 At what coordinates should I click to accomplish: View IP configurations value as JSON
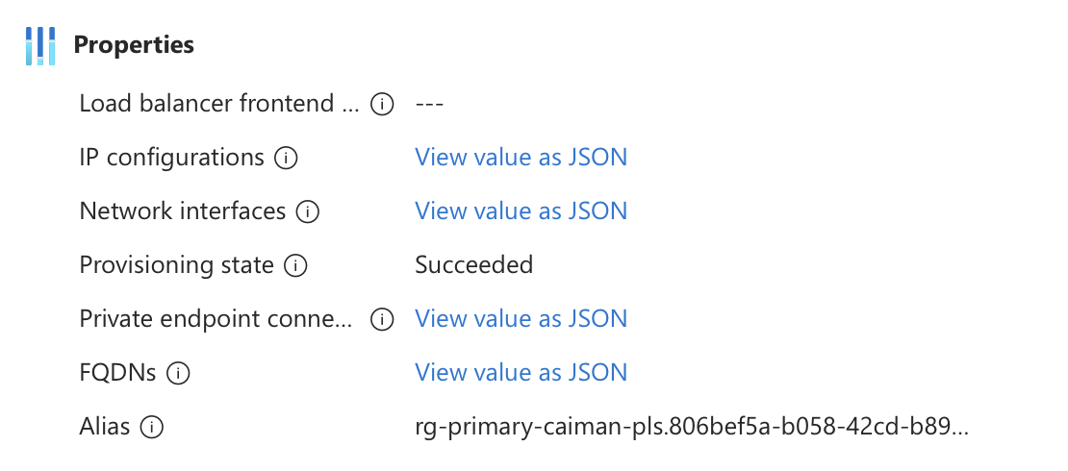[521, 158]
